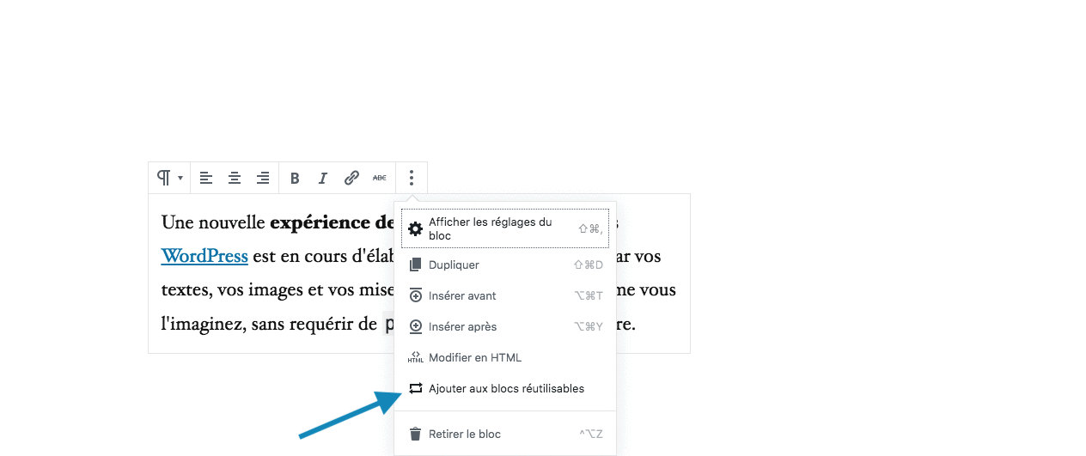Toggle bold formatting
Image resolution: width=1086 pixels, height=456 pixels.
pos(295,179)
